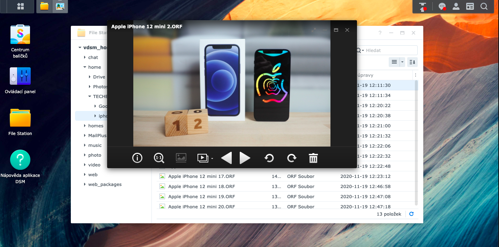Rotate the image counterclockwise
The image size is (499, 247).
coord(269,158)
